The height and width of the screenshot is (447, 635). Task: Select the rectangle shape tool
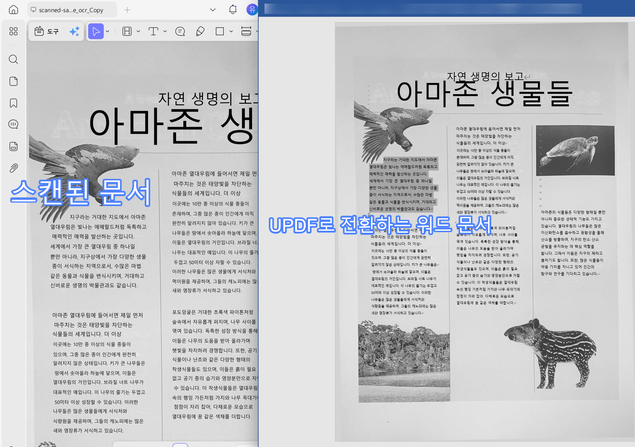coord(220,31)
